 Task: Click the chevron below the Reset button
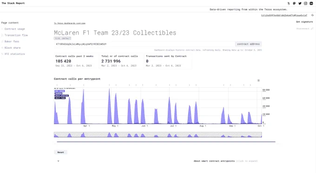click(58, 161)
